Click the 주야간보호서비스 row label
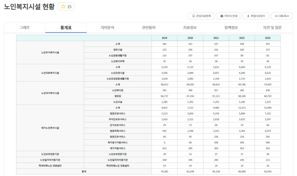 pos(118,119)
